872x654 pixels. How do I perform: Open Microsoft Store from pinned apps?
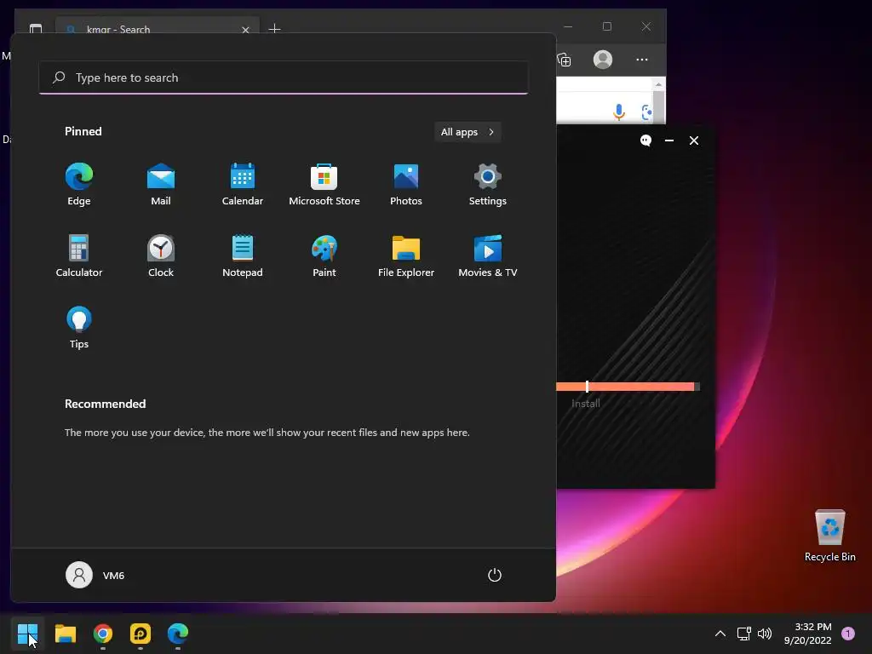pyautogui.click(x=324, y=184)
